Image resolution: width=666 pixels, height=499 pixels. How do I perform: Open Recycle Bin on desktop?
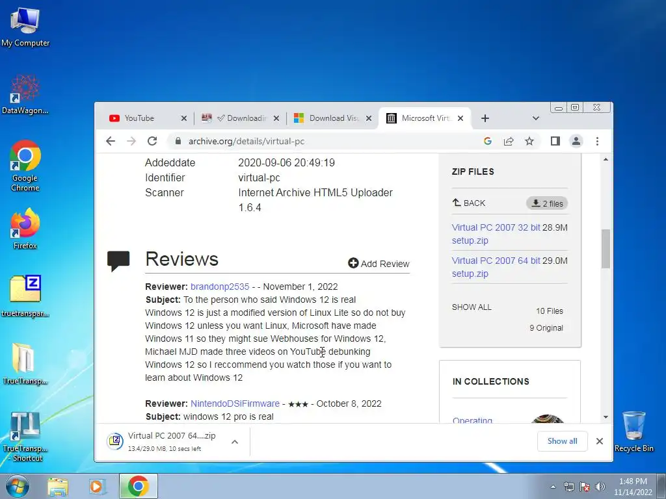[633, 431]
